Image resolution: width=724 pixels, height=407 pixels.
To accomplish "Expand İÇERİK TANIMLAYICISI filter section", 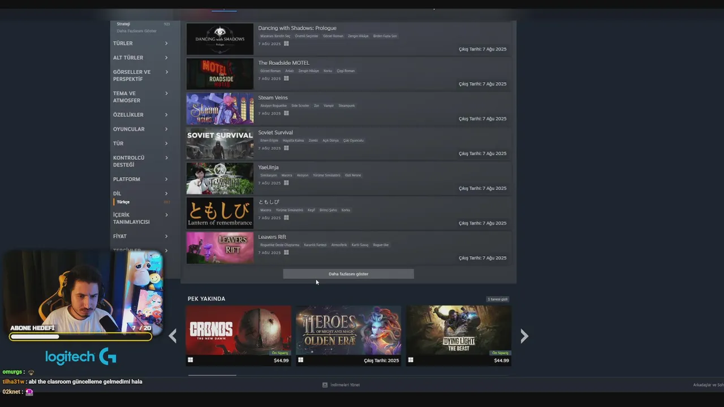I will point(141,218).
